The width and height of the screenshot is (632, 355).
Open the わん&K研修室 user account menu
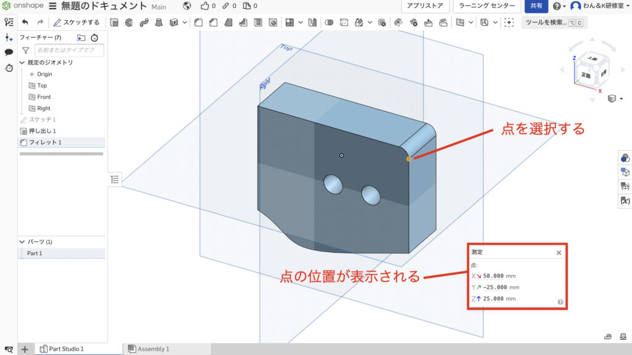point(600,6)
